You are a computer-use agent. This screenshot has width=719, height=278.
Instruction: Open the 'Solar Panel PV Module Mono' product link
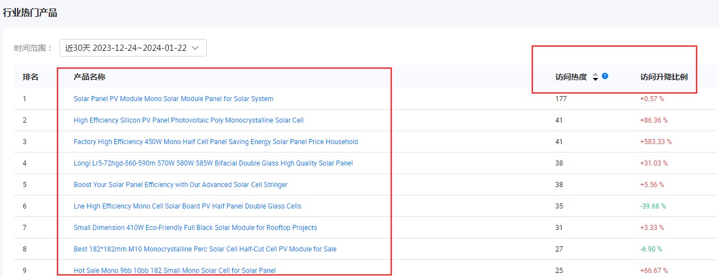tap(173, 99)
